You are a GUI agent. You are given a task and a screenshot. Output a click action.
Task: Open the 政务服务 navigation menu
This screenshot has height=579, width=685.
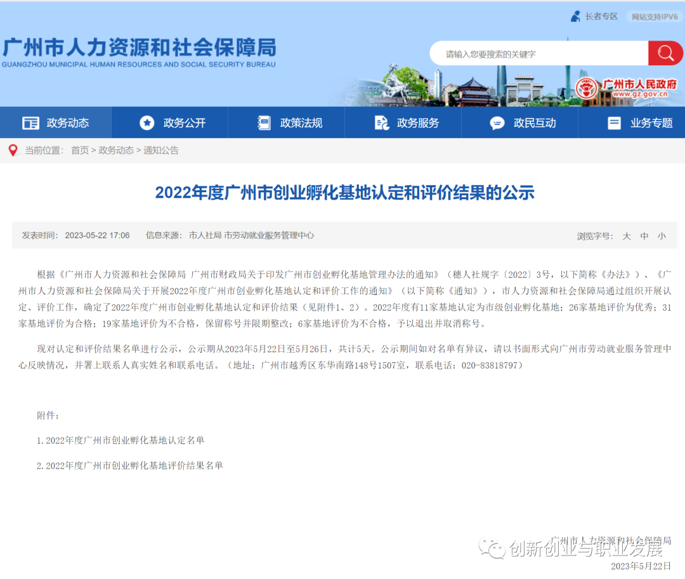click(x=417, y=123)
